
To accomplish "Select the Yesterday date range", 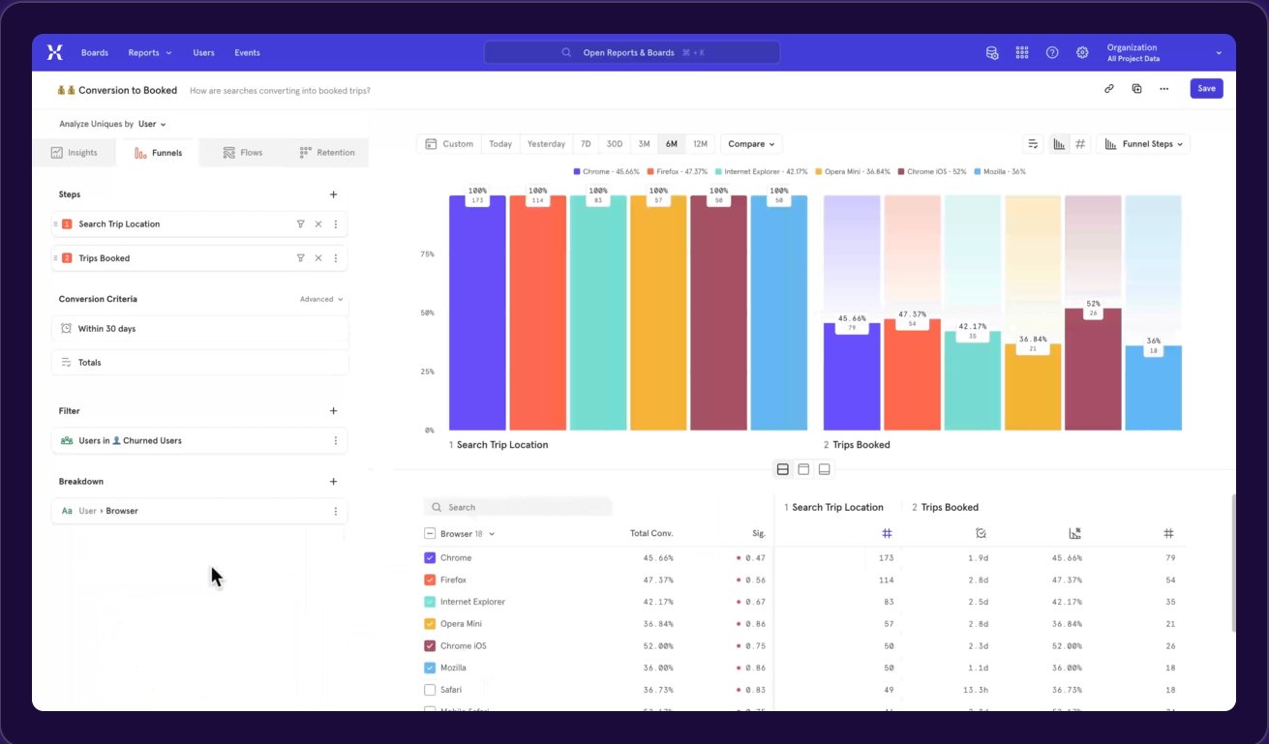I will pos(546,144).
